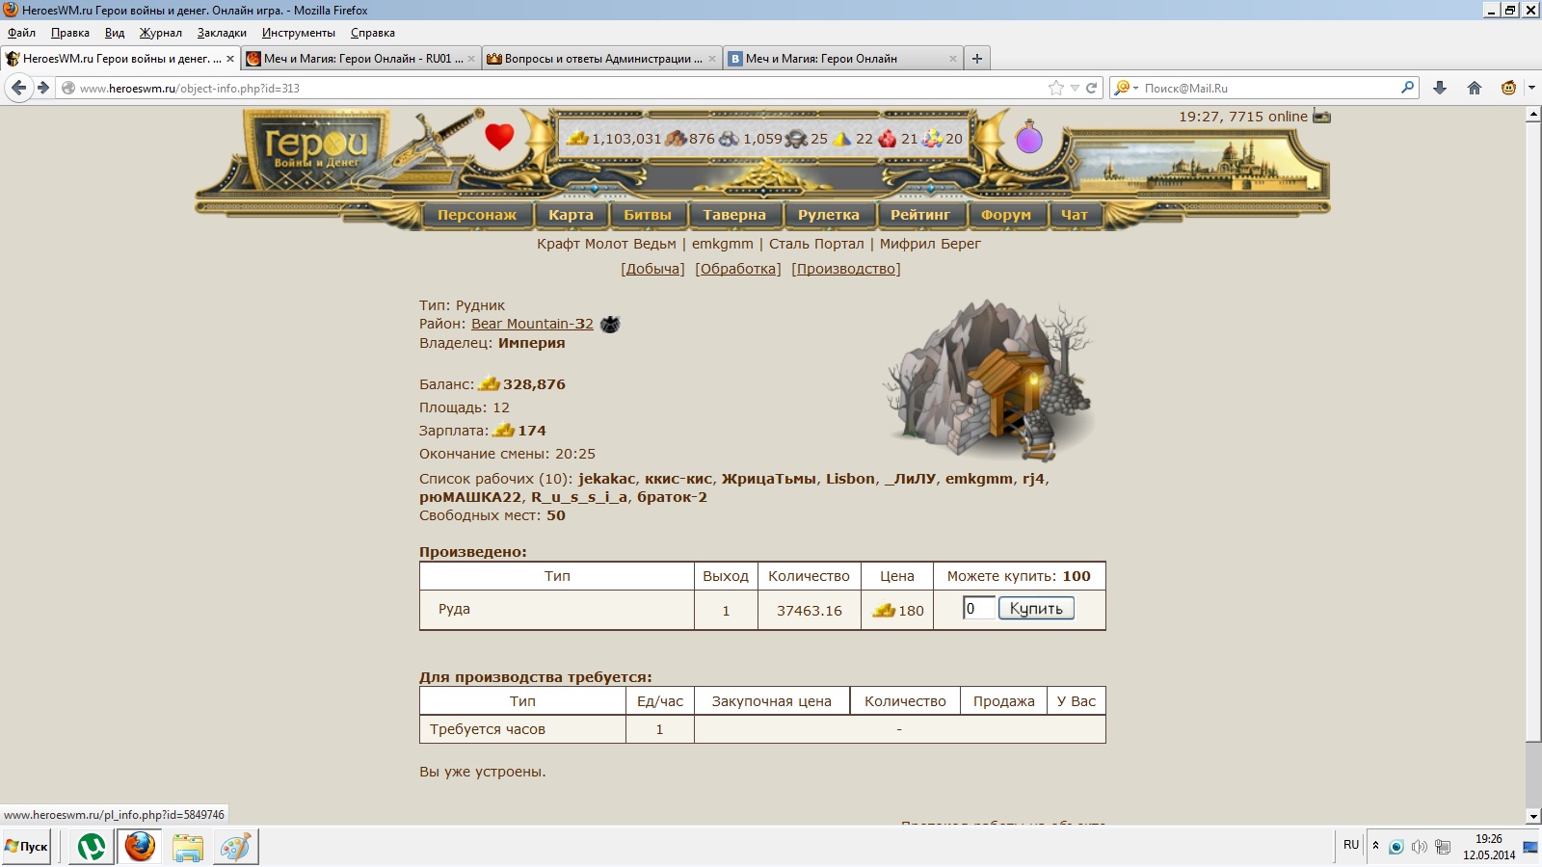Go back with the browser back arrow
Screen dimensions: 1542x867
click(x=19, y=88)
